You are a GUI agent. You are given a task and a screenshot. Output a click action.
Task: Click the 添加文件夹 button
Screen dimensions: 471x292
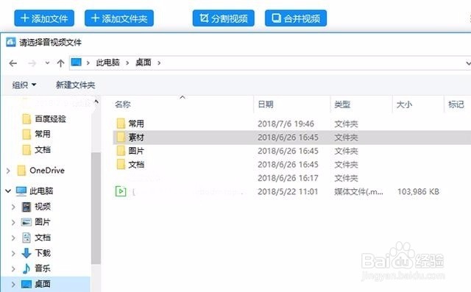coord(119,18)
